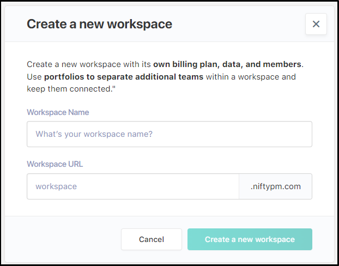Click the teal Create a new workspace button
The width and height of the screenshot is (339, 266).
(x=250, y=239)
